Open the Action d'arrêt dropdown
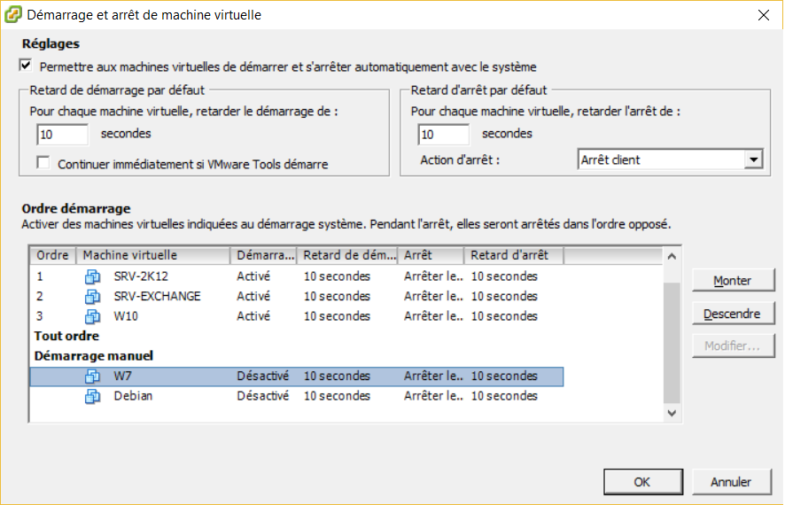Screen dimensions: 785x505 (x=753, y=159)
